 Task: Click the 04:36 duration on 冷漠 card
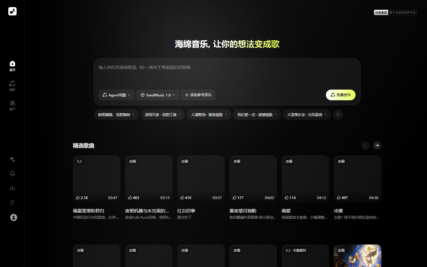tap(374, 198)
